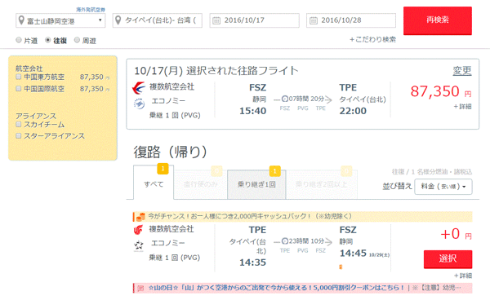Viewport: 490px width, 300px height.
Task: Click the small orange indicator under 14:45 arrival
Action: click(341, 267)
